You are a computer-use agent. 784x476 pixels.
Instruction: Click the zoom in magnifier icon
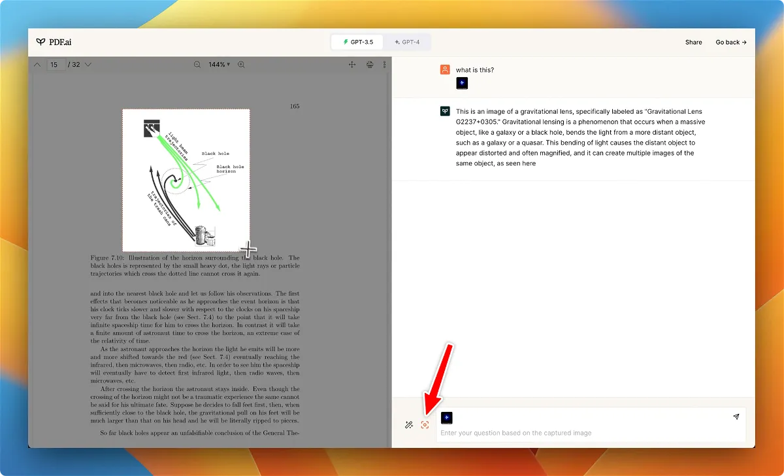click(241, 65)
